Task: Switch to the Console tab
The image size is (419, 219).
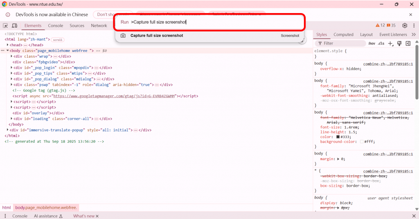Action: (x=56, y=26)
